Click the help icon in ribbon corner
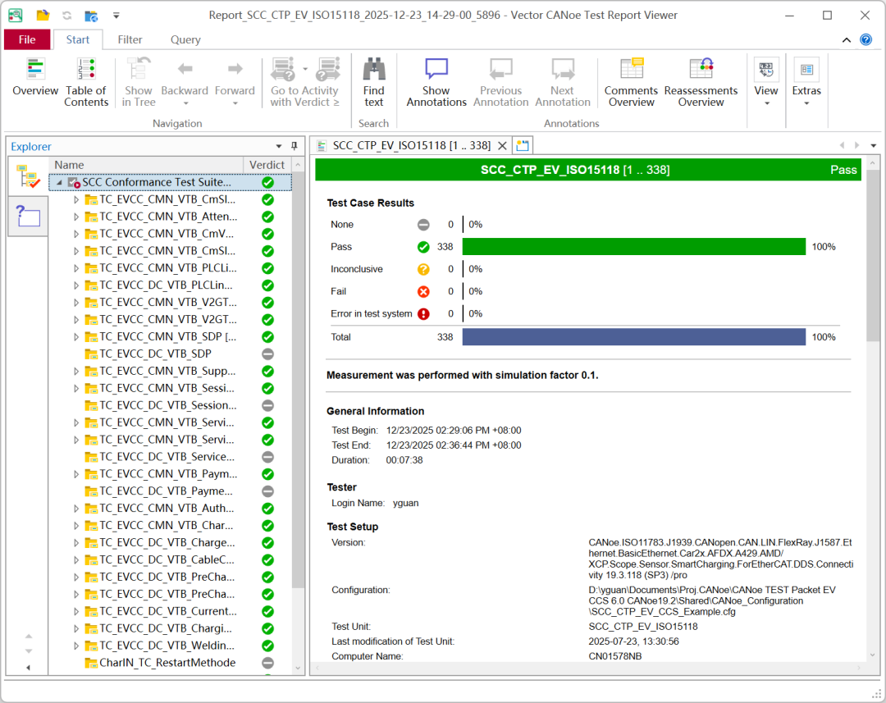886x703 pixels. click(x=865, y=39)
